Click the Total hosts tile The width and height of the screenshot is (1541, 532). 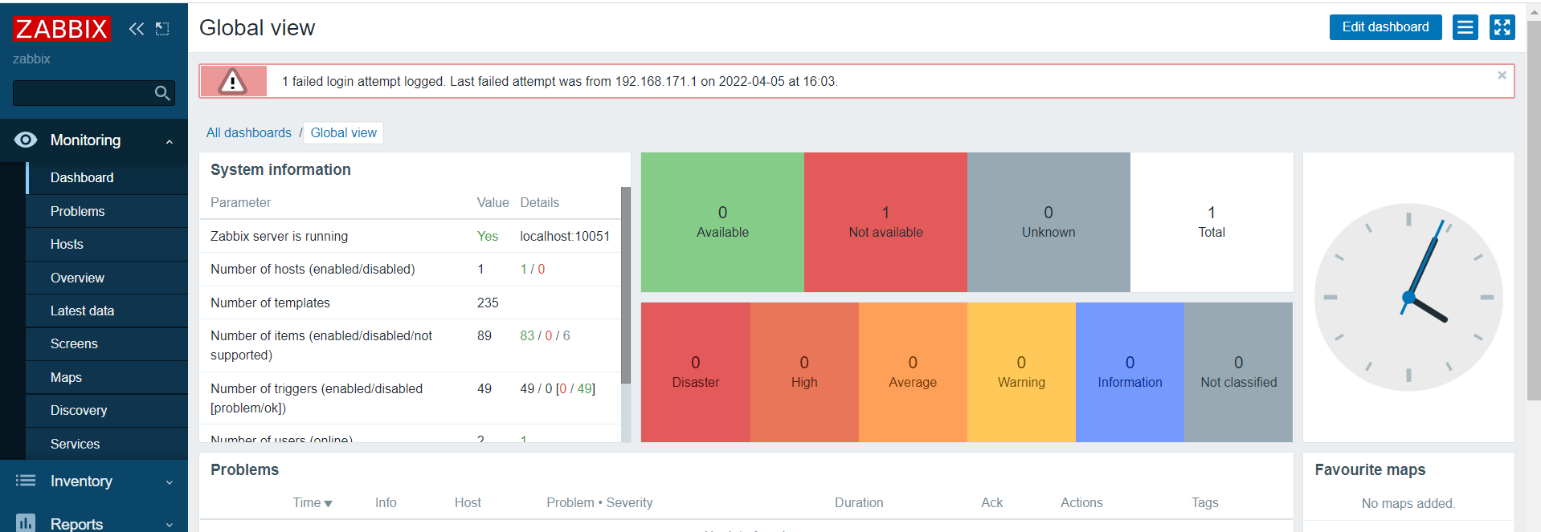(1212, 222)
